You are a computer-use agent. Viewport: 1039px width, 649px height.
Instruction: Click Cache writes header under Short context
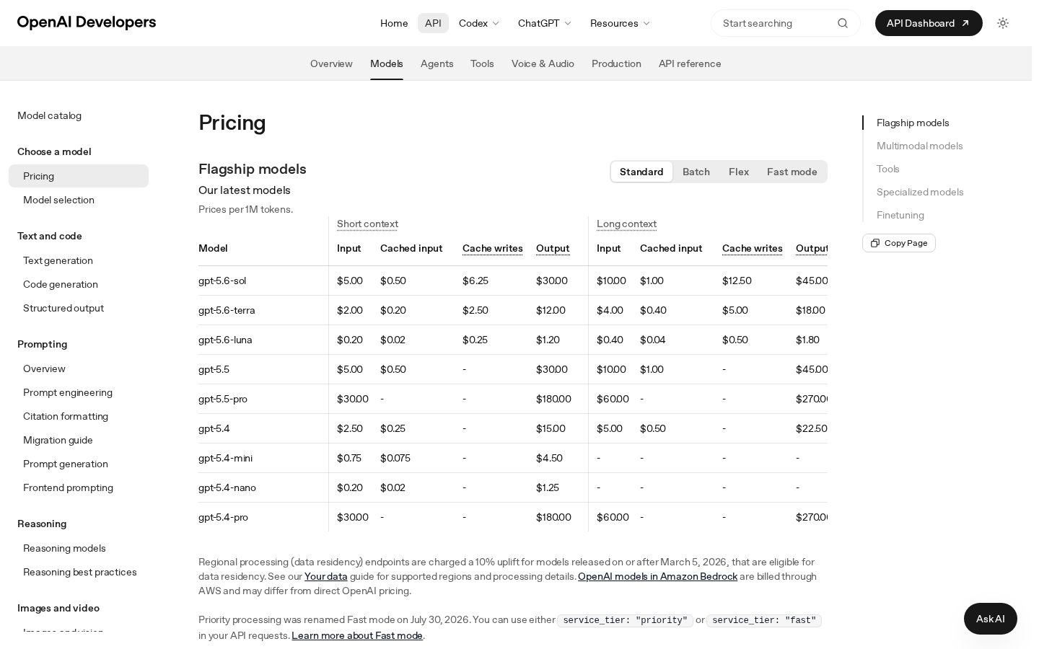tap(493, 248)
